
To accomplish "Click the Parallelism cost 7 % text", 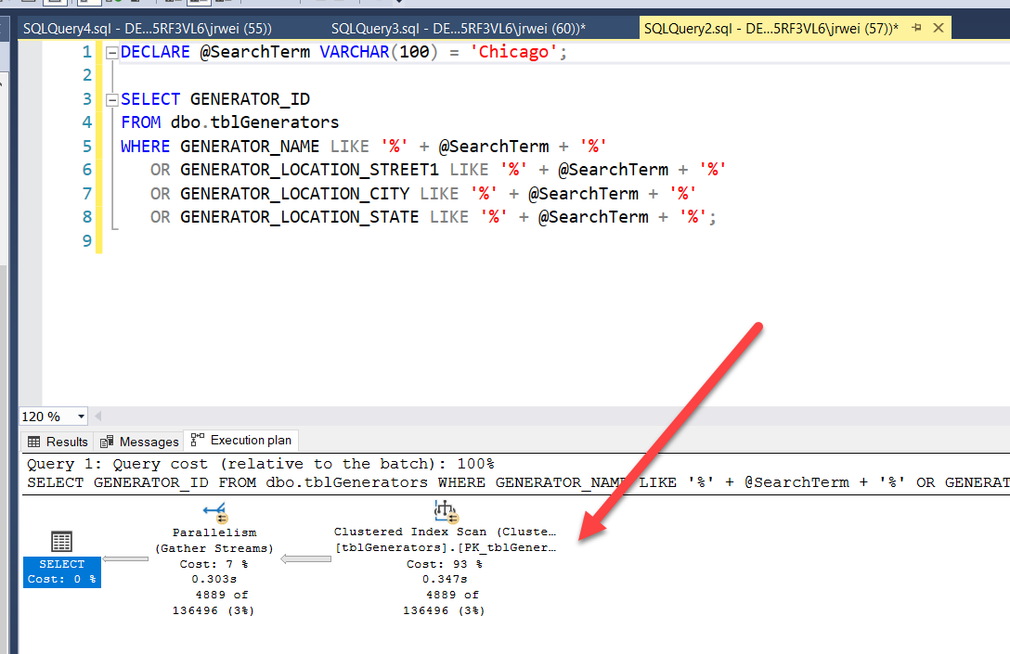I will pos(214,564).
